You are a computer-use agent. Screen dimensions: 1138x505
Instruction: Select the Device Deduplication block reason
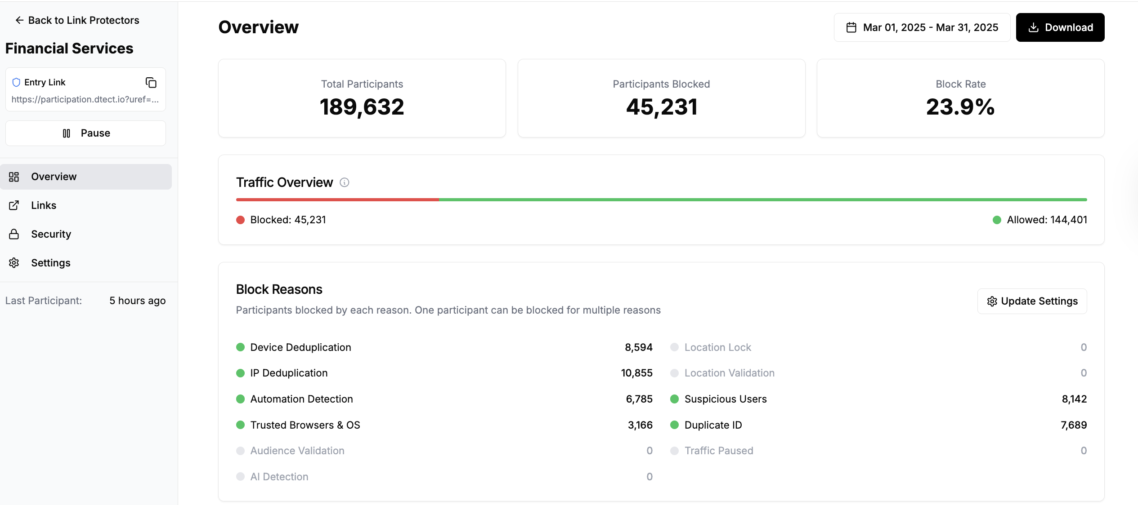click(x=300, y=347)
